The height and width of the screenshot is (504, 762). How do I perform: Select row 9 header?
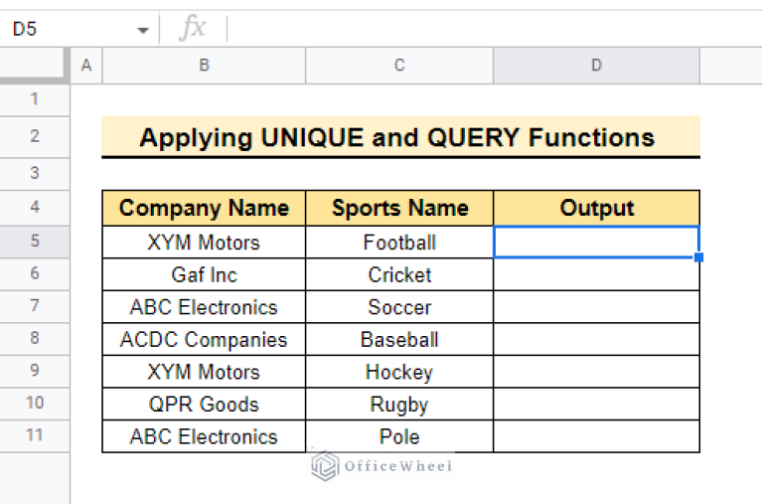(x=34, y=371)
